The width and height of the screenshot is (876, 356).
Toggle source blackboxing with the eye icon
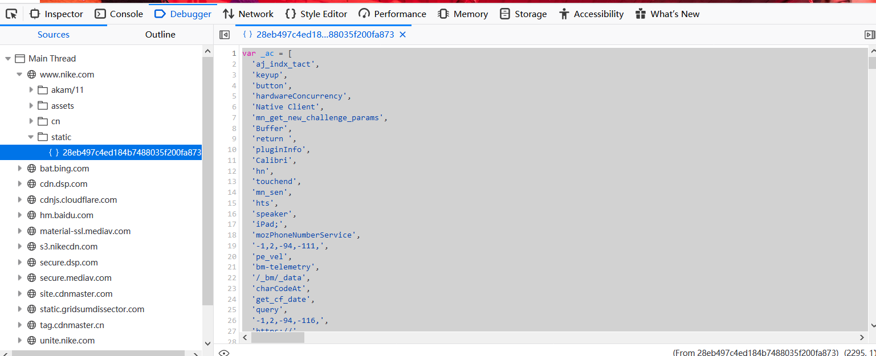pyautogui.click(x=224, y=352)
